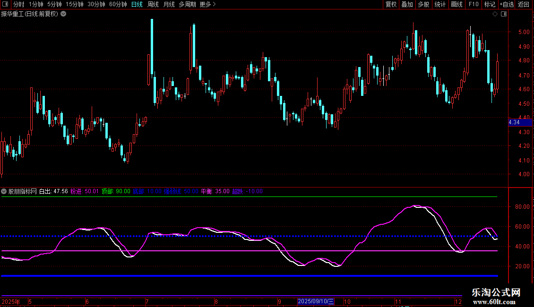
Task: Open the 复权 adjustment menu
Action: [x=391, y=4]
